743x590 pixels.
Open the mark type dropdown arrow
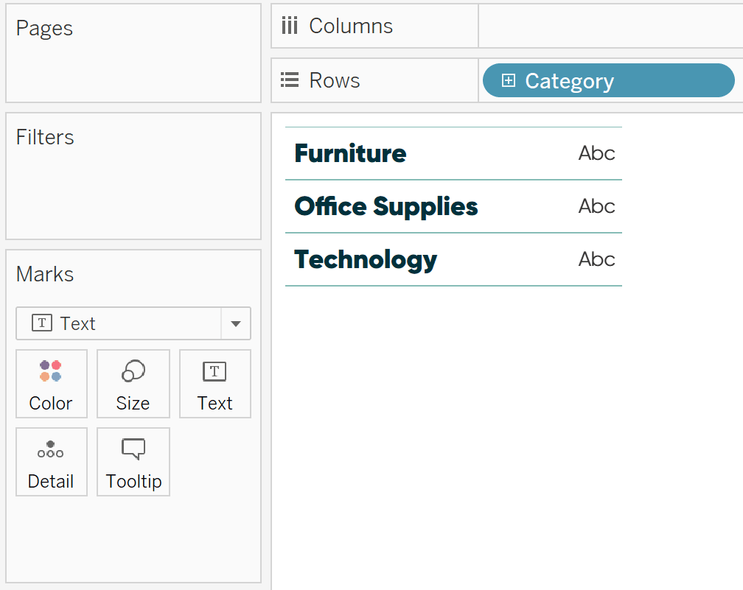[236, 324]
